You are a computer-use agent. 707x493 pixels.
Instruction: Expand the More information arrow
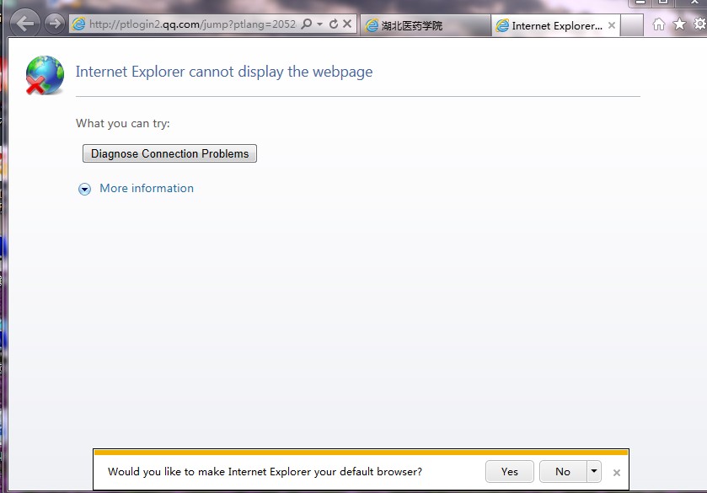(x=84, y=189)
